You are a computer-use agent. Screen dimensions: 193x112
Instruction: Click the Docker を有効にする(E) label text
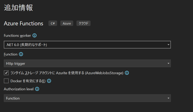28,81
